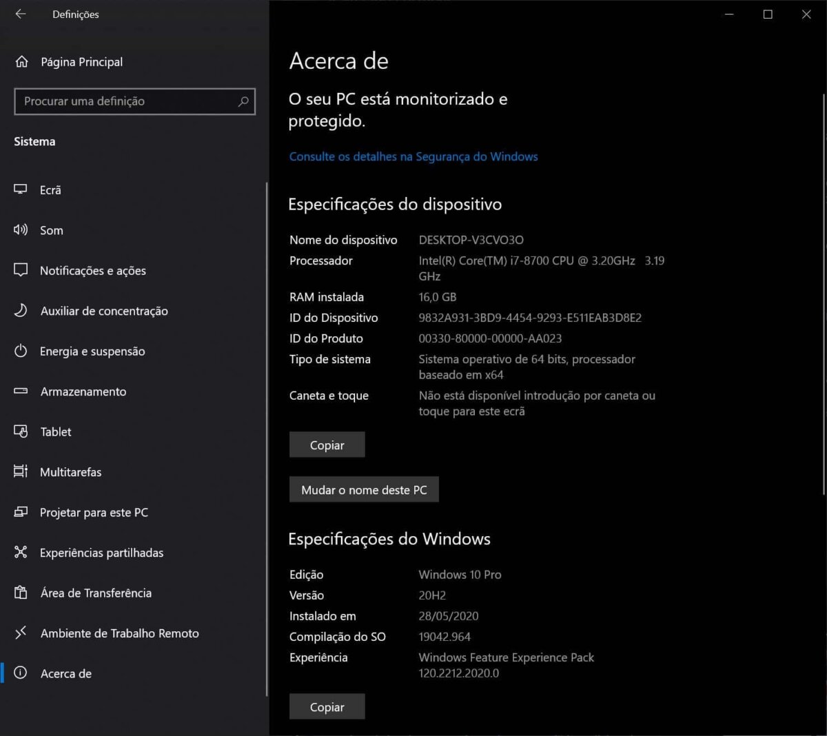This screenshot has width=827, height=736.
Task: Click the Multitarefas icon
Action: click(21, 471)
